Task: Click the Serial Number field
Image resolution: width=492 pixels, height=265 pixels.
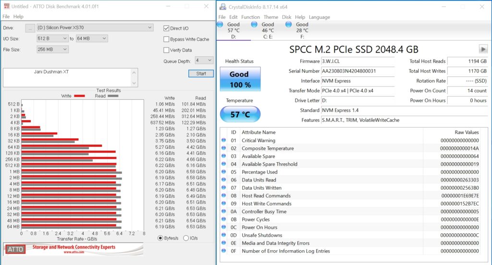Action: pos(357,71)
